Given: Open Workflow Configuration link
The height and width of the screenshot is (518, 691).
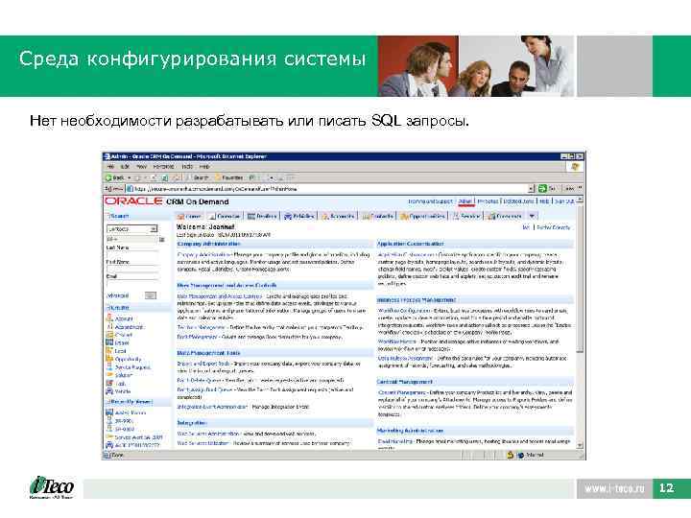Looking at the screenshot, I should tap(405, 311).
